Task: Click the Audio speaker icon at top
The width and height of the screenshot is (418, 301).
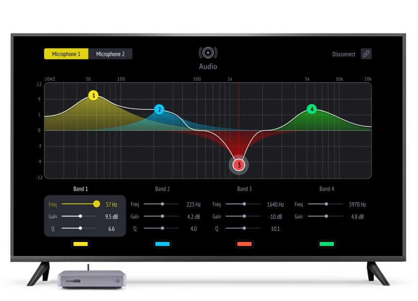Action: pos(208,53)
